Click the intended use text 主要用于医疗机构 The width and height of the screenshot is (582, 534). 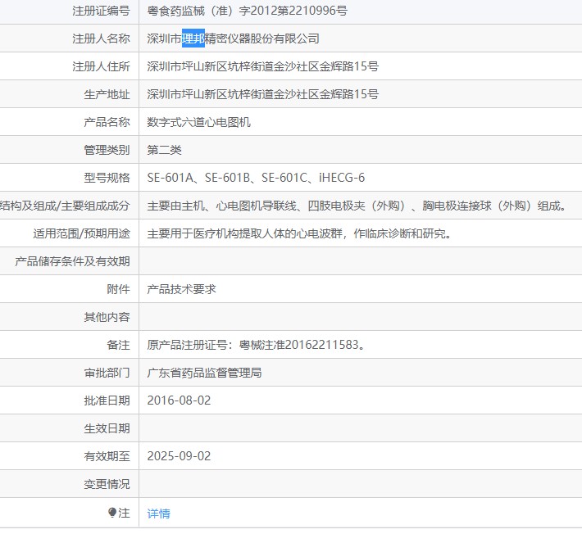click(x=299, y=233)
